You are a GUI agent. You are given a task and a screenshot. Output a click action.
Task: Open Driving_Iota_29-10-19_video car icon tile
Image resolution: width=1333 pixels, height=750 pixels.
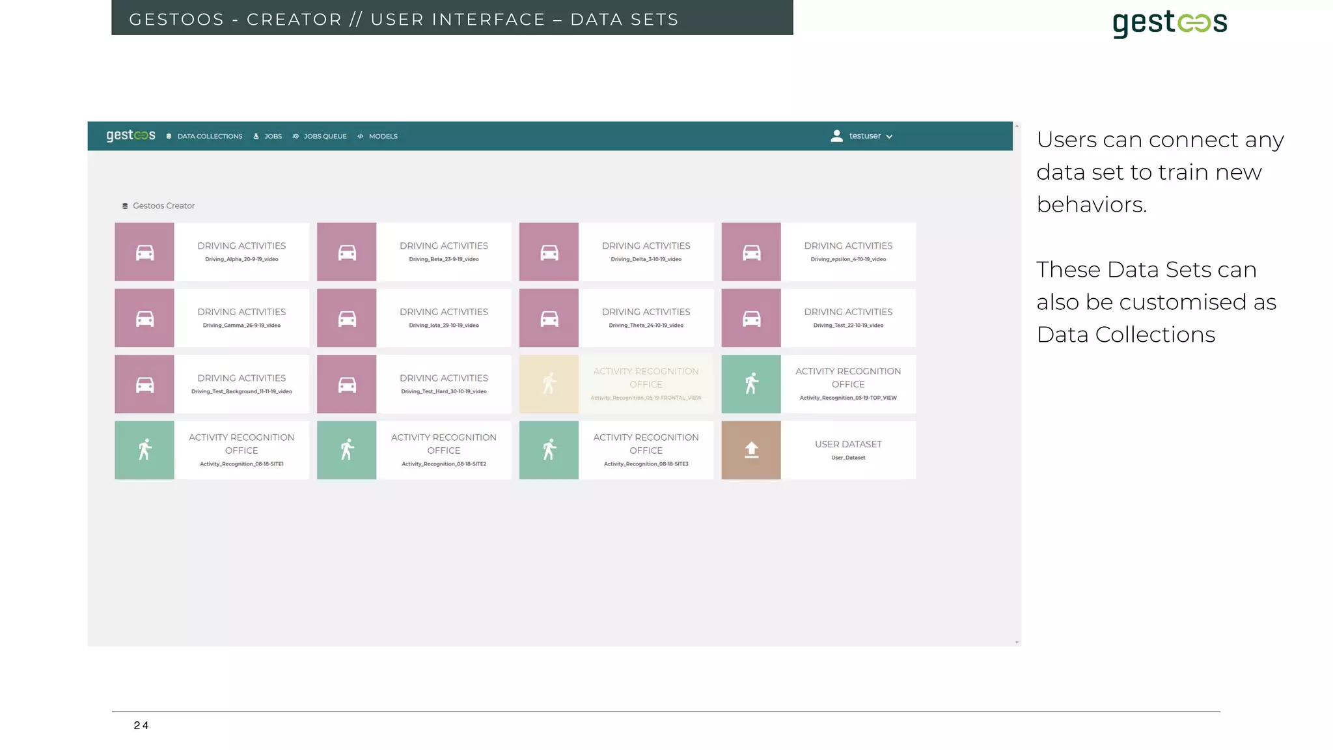tap(347, 318)
